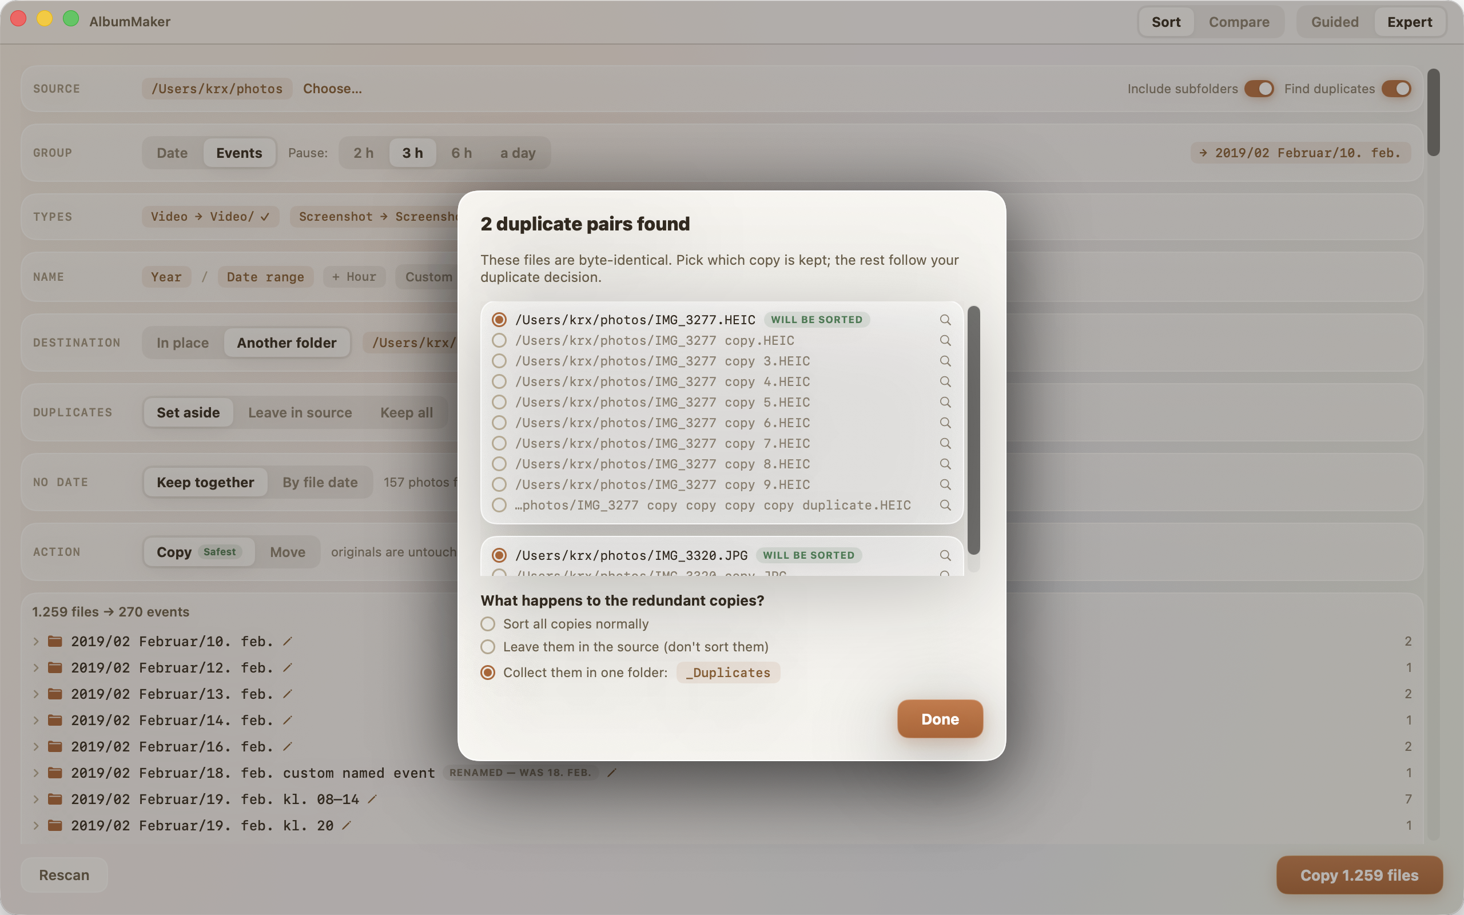Switch to Compare tab

[x=1239, y=22]
